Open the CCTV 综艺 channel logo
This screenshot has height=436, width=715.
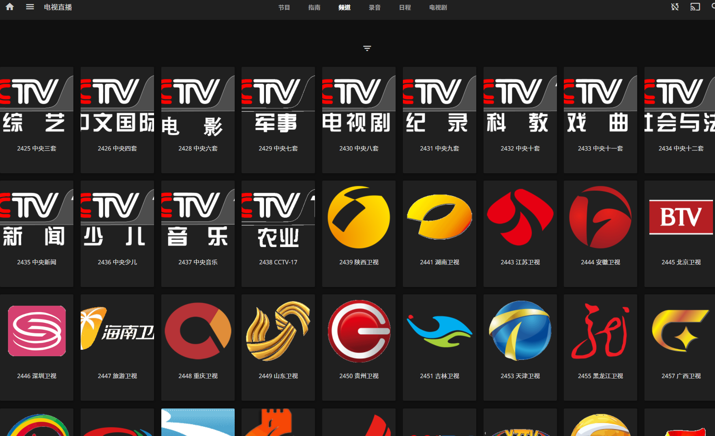pos(36,104)
